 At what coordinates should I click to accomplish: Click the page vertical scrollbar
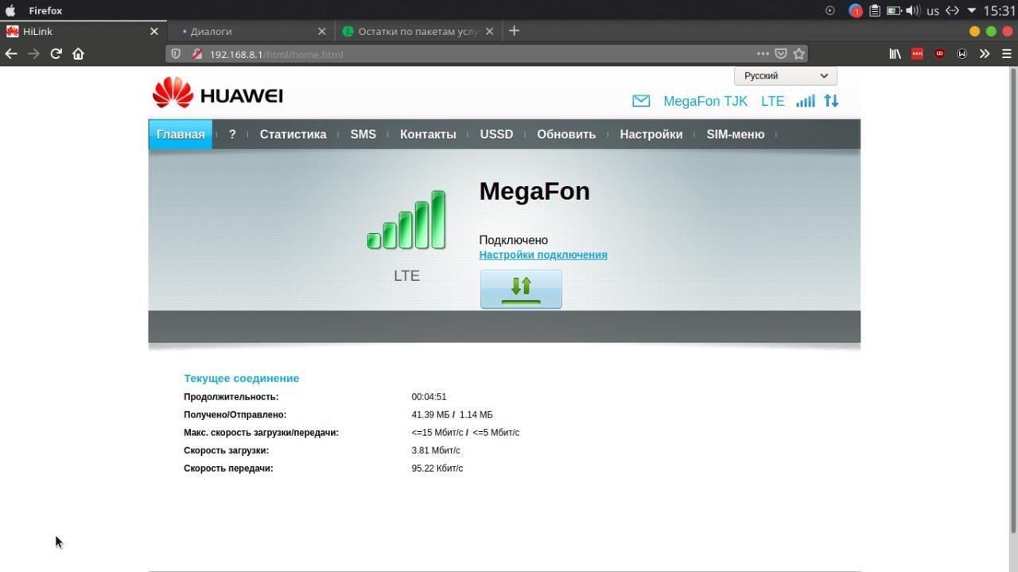click(1013, 299)
